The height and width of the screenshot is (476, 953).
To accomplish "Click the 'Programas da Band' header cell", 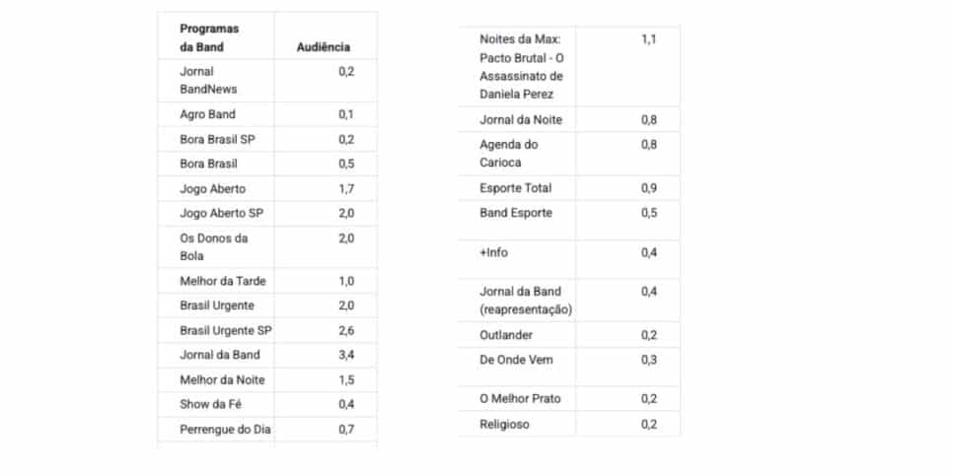I will [209, 37].
